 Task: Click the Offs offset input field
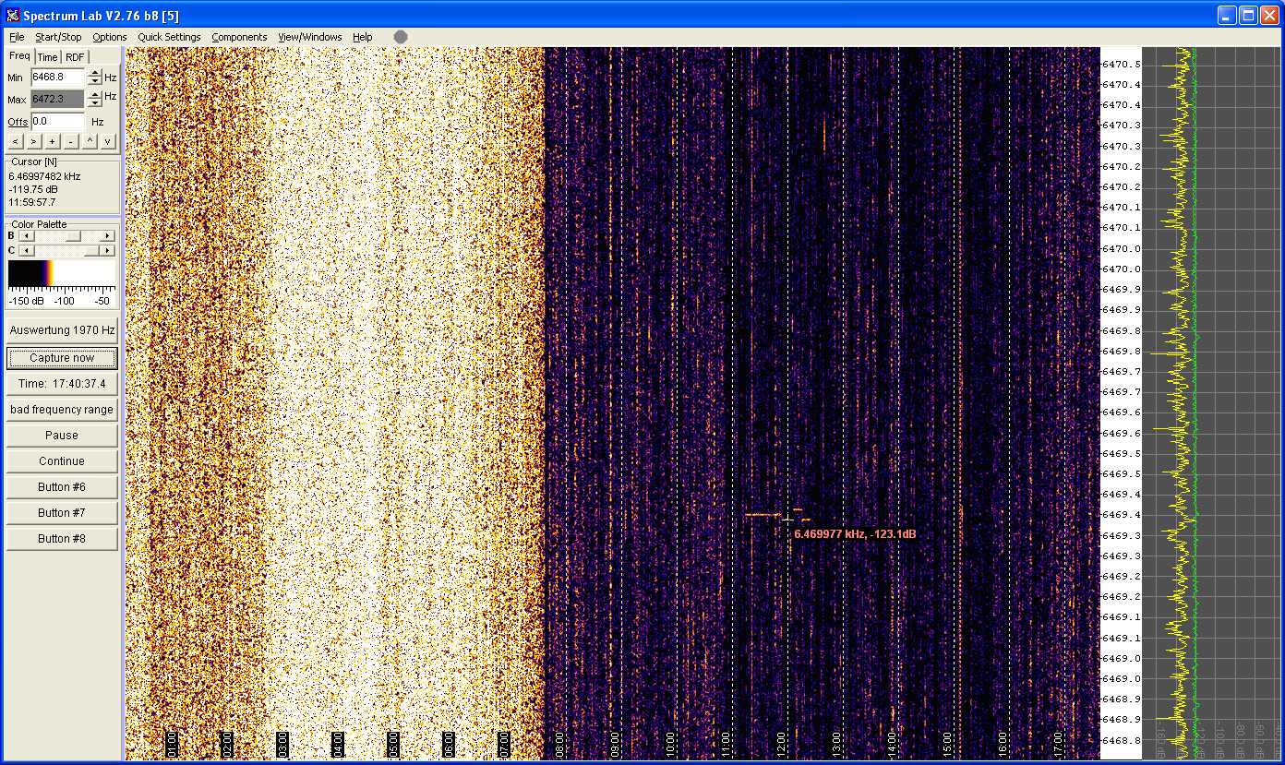pyautogui.click(x=57, y=121)
